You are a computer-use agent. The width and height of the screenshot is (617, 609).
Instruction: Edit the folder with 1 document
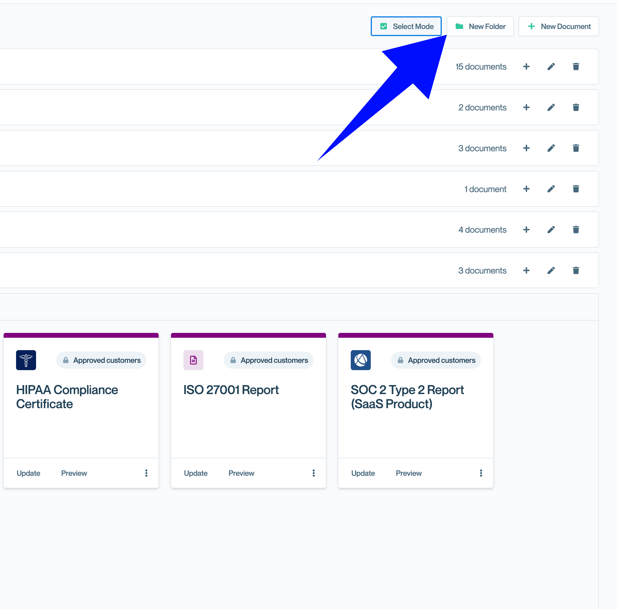(551, 189)
